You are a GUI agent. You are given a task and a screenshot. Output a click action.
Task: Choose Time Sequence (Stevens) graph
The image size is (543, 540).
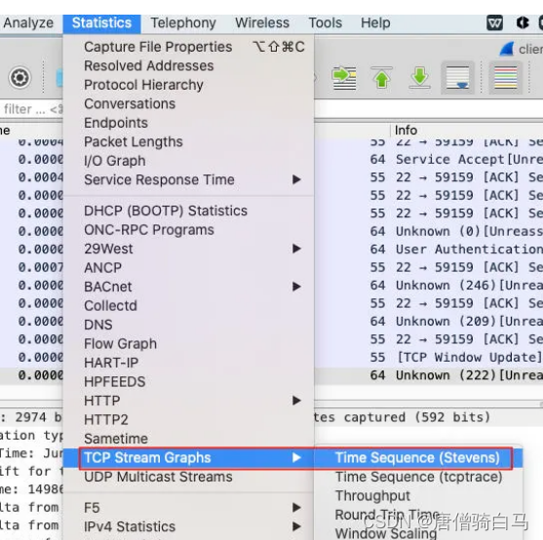click(x=418, y=458)
